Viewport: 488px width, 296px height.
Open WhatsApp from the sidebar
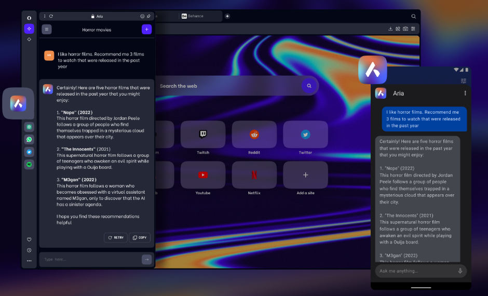point(29,139)
